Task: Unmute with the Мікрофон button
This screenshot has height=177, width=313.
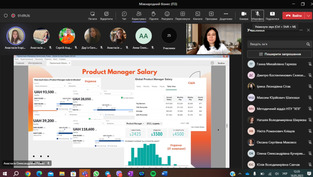Action: point(257,16)
